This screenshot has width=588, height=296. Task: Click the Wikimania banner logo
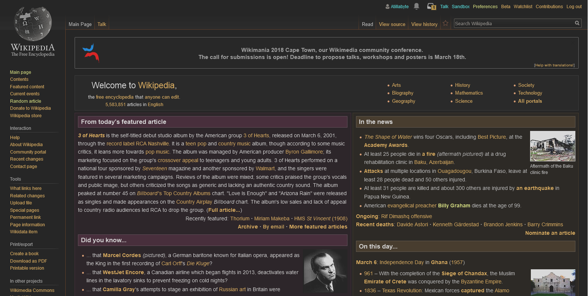[91, 53]
